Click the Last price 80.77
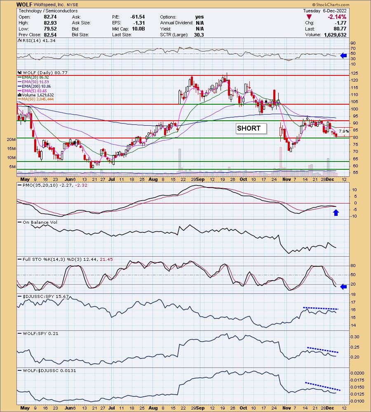Viewport: 371px width, 412px height. [x=340, y=29]
